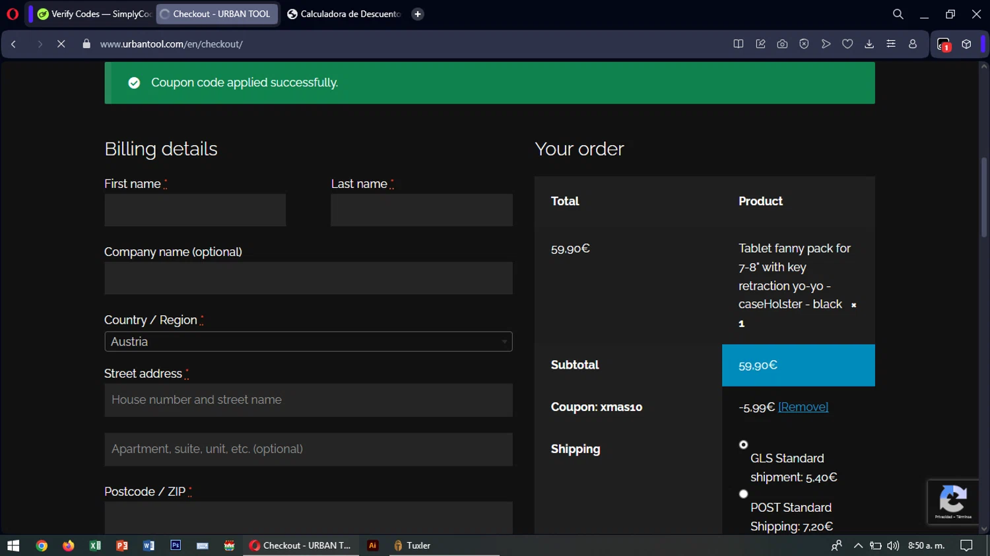
Task: Open the reCAPTCHA badge
Action: [x=952, y=502]
